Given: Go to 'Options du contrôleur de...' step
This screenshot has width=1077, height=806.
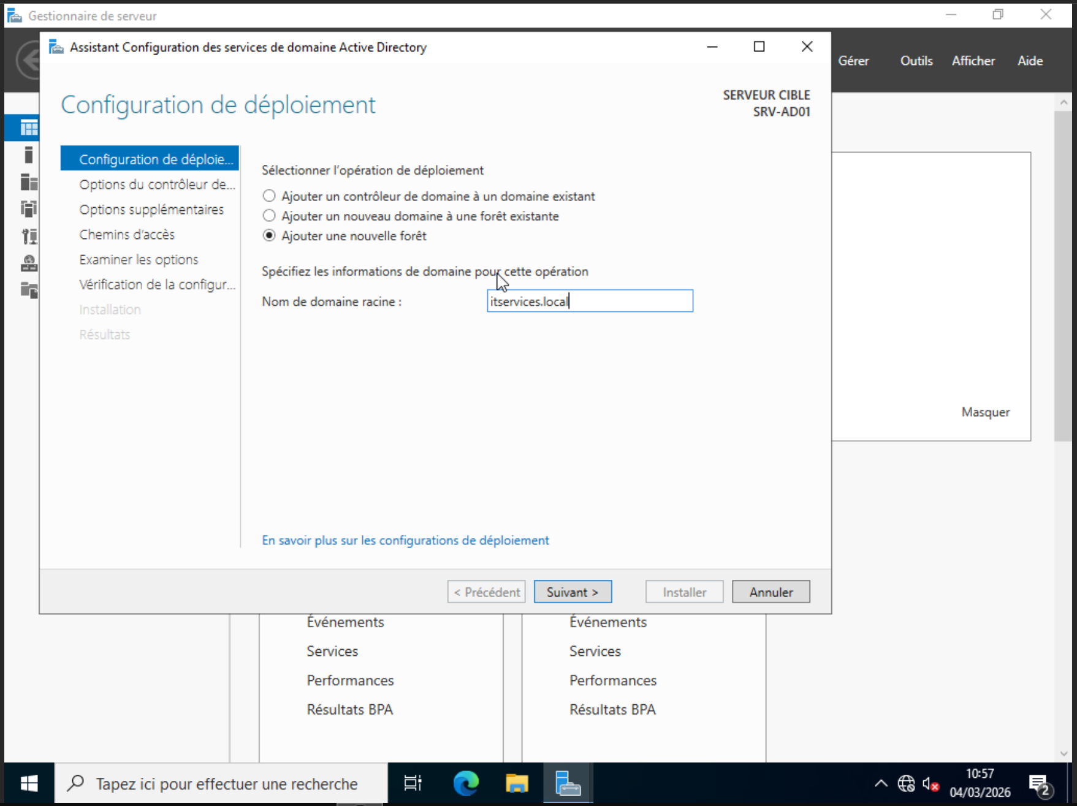Looking at the screenshot, I should (x=156, y=184).
